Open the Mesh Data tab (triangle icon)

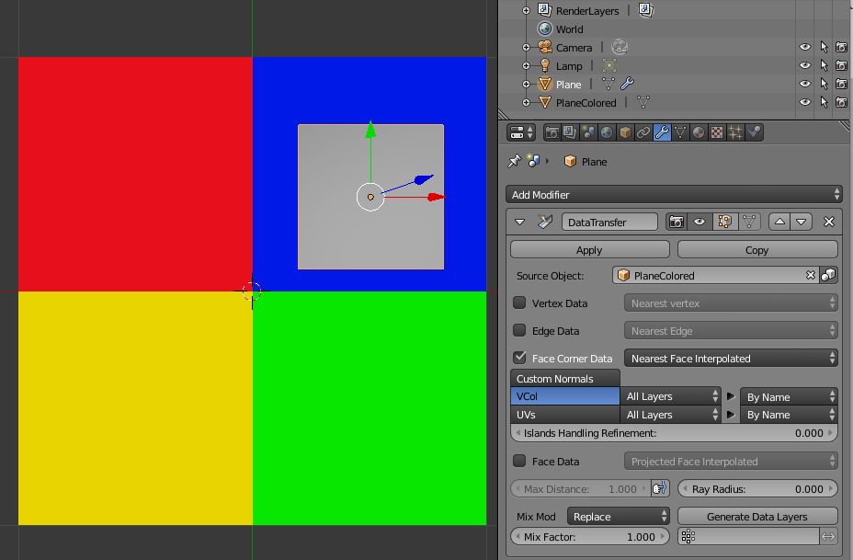click(680, 132)
